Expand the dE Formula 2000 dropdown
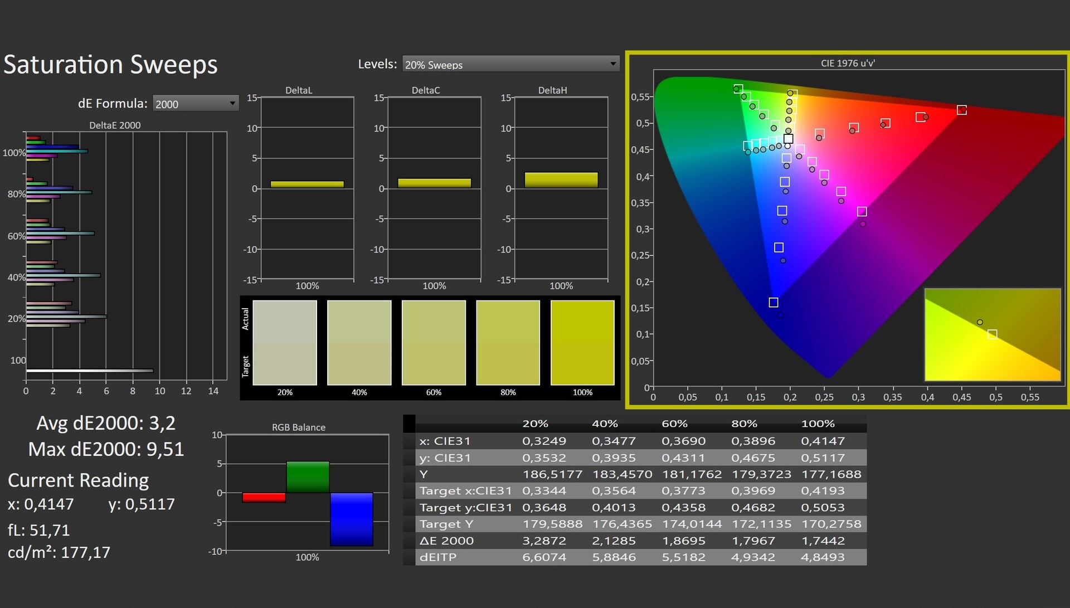The width and height of the screenshot is (1070, 608). [194, 104]
